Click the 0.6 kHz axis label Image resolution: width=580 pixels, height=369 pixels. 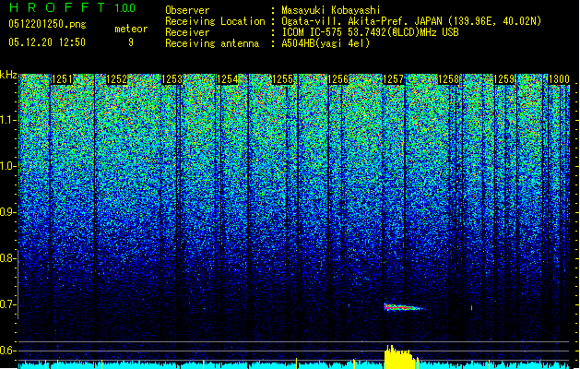pos(7,351)
